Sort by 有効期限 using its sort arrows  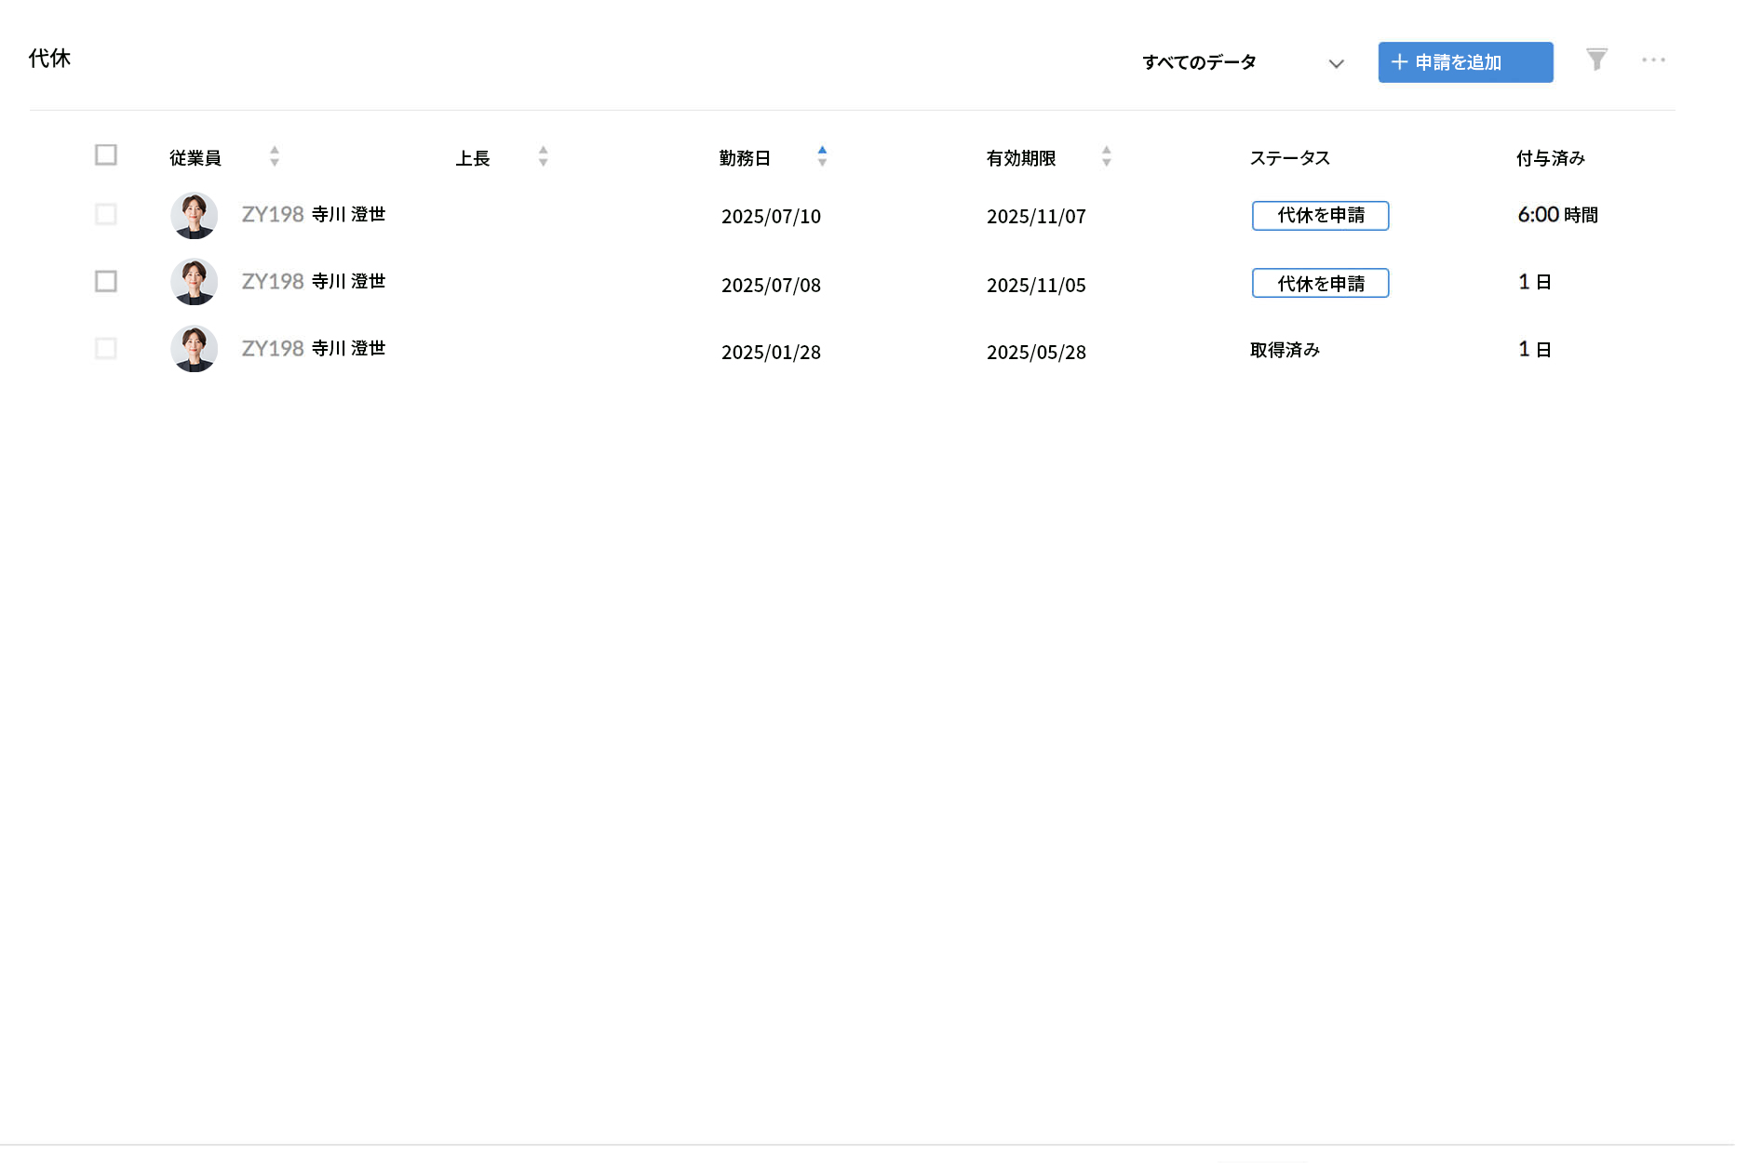[1106, 156]
